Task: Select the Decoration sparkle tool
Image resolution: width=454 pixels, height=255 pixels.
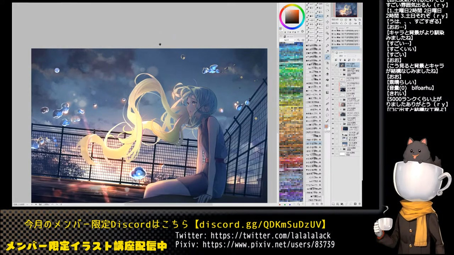Action: point(327,68)
